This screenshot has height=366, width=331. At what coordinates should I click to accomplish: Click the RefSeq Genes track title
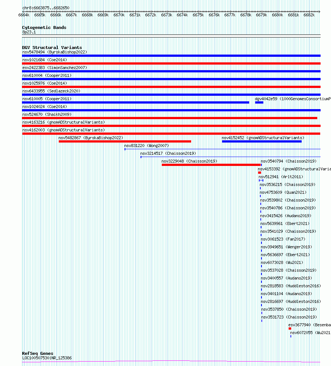[x=38, y=353]
